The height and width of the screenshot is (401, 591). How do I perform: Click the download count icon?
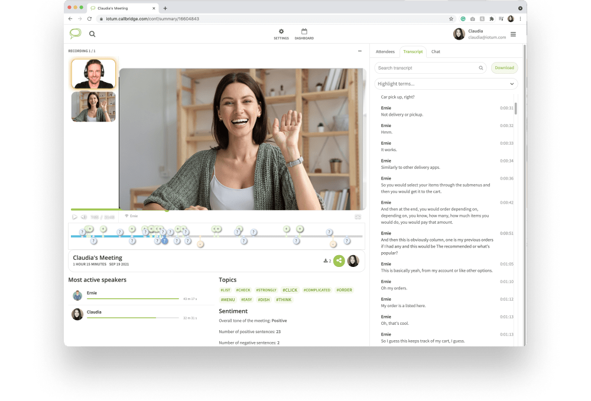[x=327, y=260]
